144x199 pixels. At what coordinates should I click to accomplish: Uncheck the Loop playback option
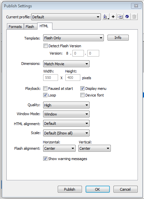pyautogui.click(x=45, y=95)
